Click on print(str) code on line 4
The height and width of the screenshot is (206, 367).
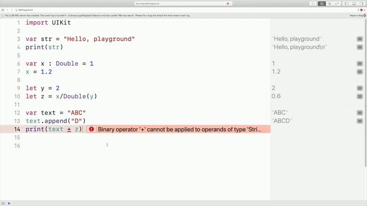tap(44, 47)
